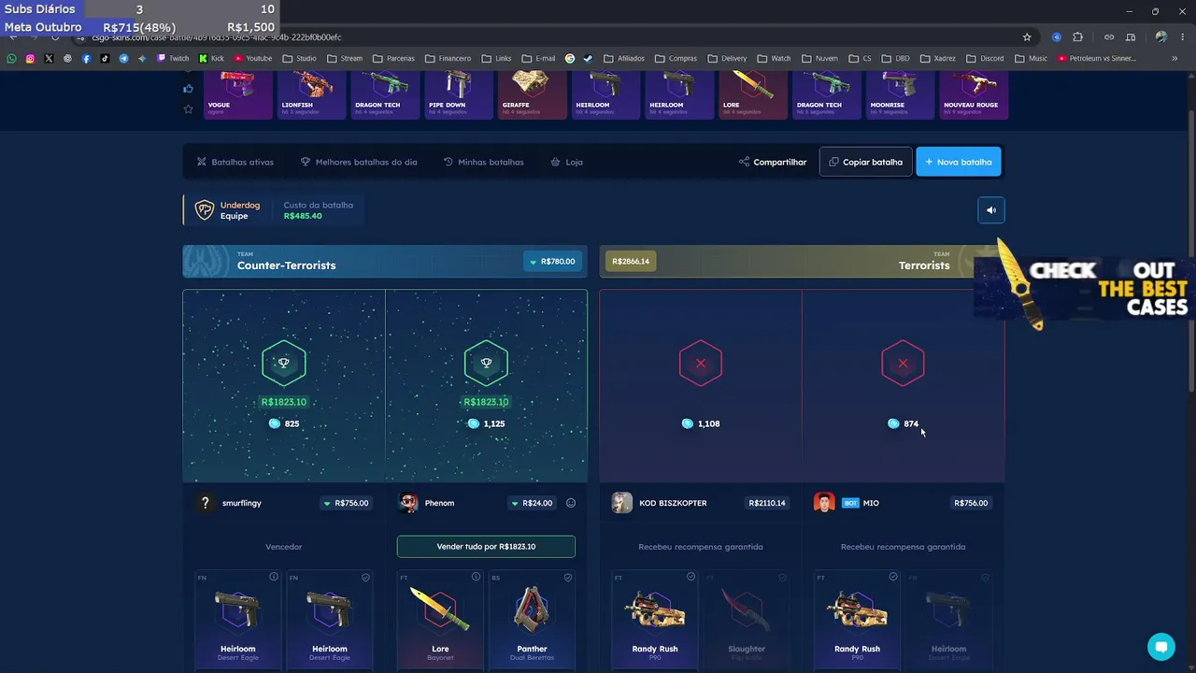Switch to Batalhas ativas tab
The height and width of the screenshot is (673, 1196).
coord(235,162)
